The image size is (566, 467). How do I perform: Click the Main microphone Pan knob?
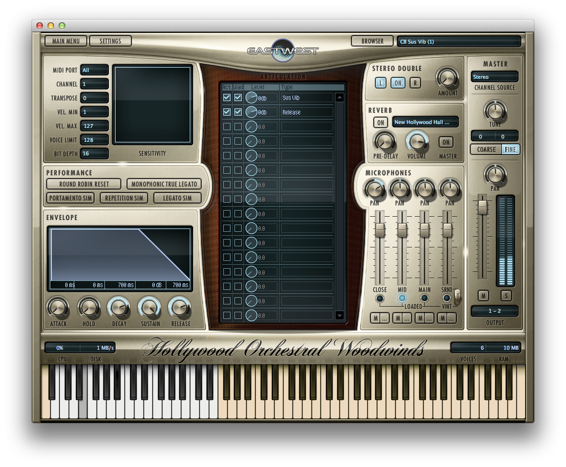tap(425, 189)
